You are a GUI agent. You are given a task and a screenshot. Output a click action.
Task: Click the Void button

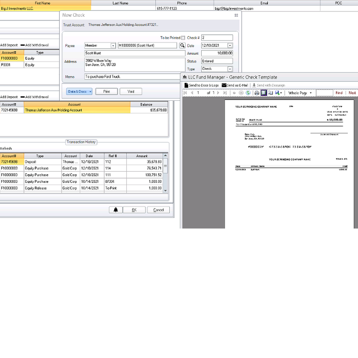130,92
